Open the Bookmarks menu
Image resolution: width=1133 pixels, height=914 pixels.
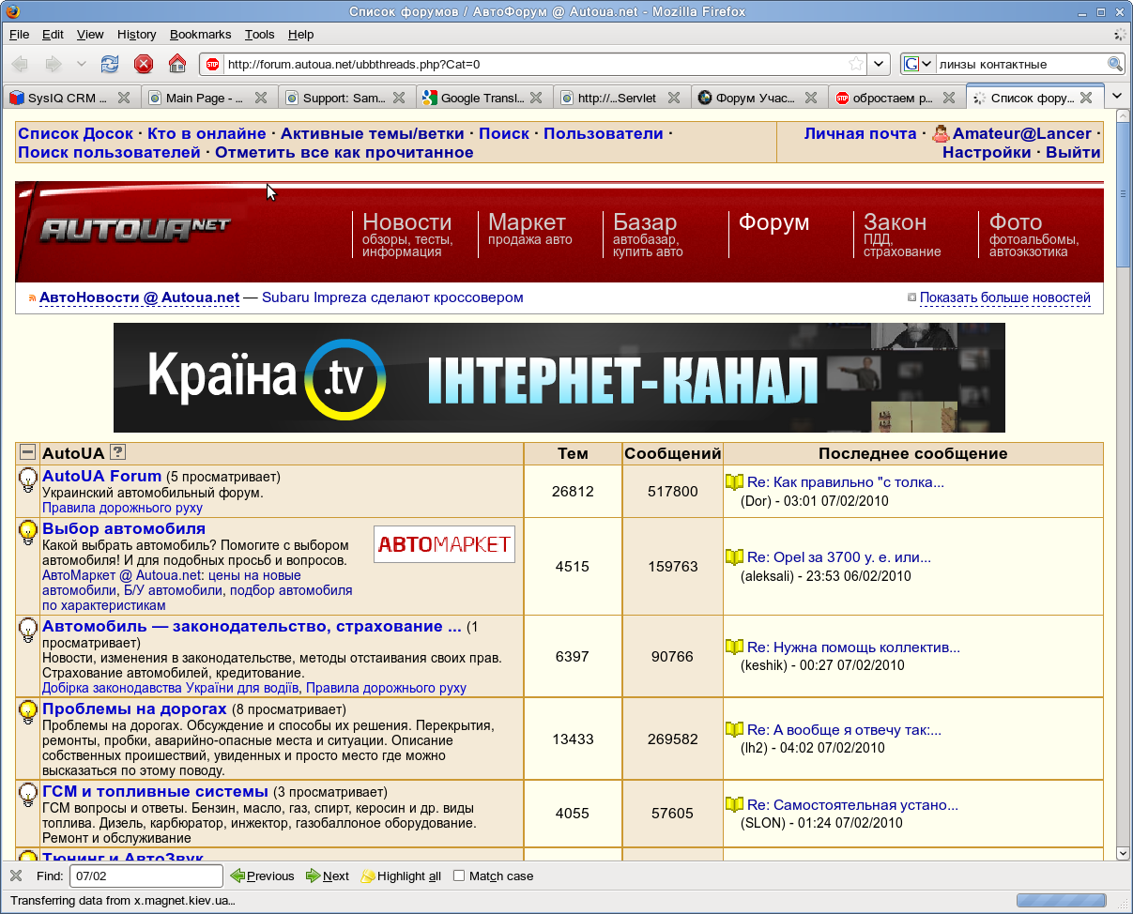click(200, 34)
